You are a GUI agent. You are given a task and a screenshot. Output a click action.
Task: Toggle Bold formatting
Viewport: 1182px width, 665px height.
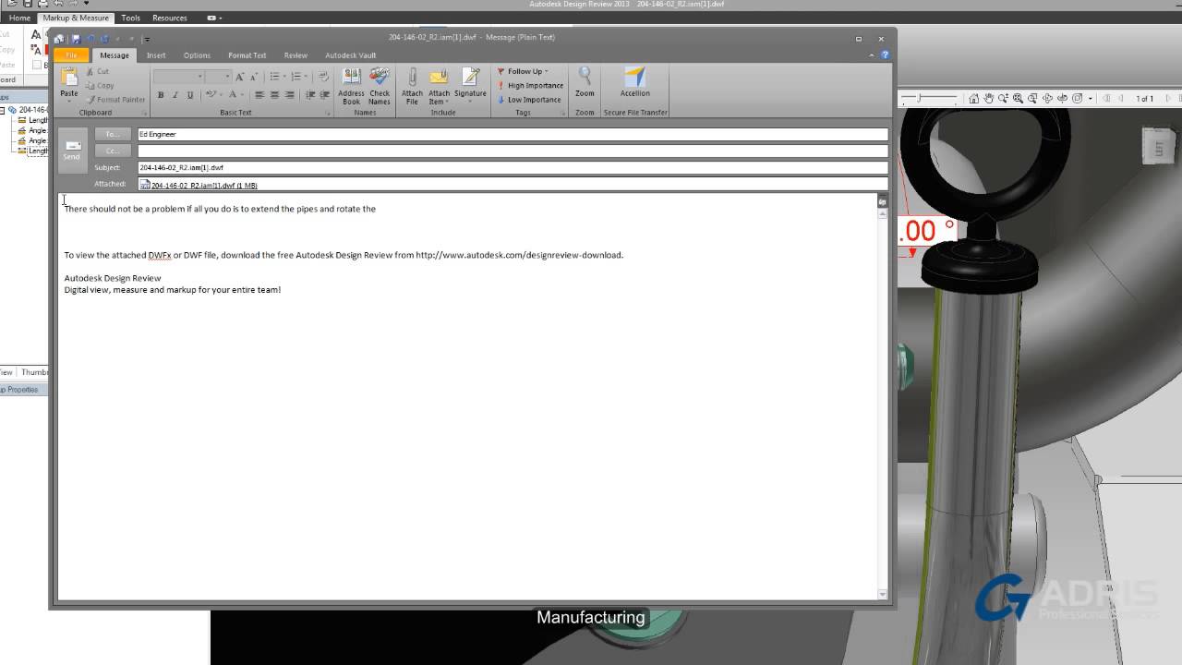point(161,94)
